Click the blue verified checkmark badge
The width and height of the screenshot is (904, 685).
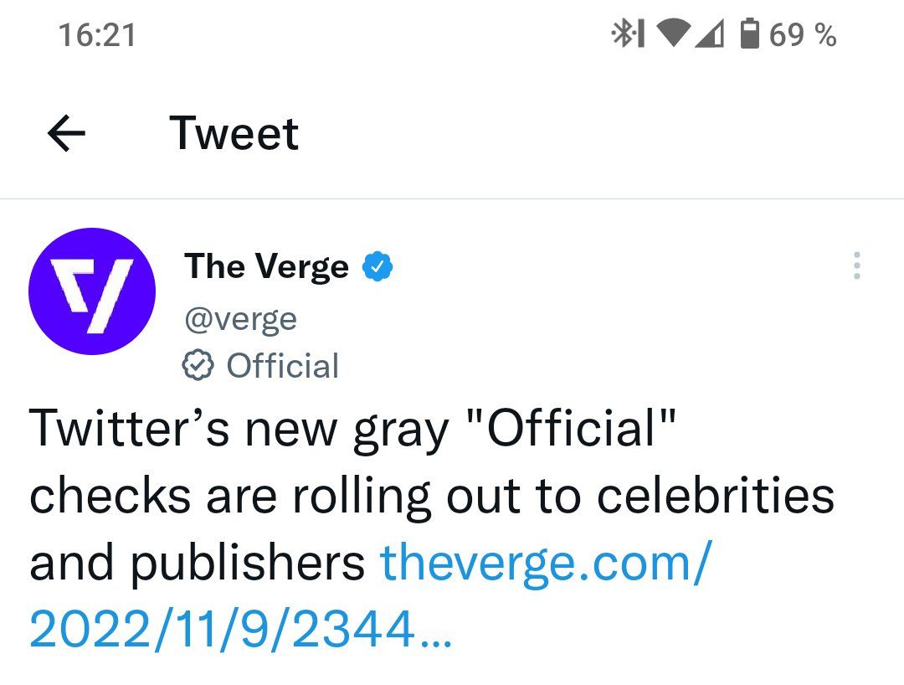coord(377,266)
